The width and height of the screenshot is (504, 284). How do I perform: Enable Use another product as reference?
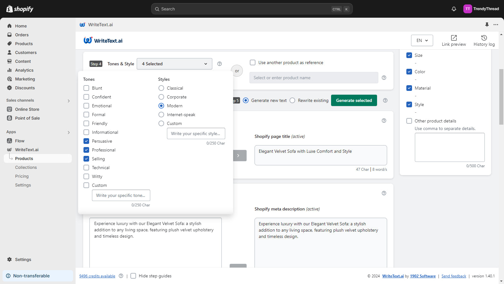point(253,62)
